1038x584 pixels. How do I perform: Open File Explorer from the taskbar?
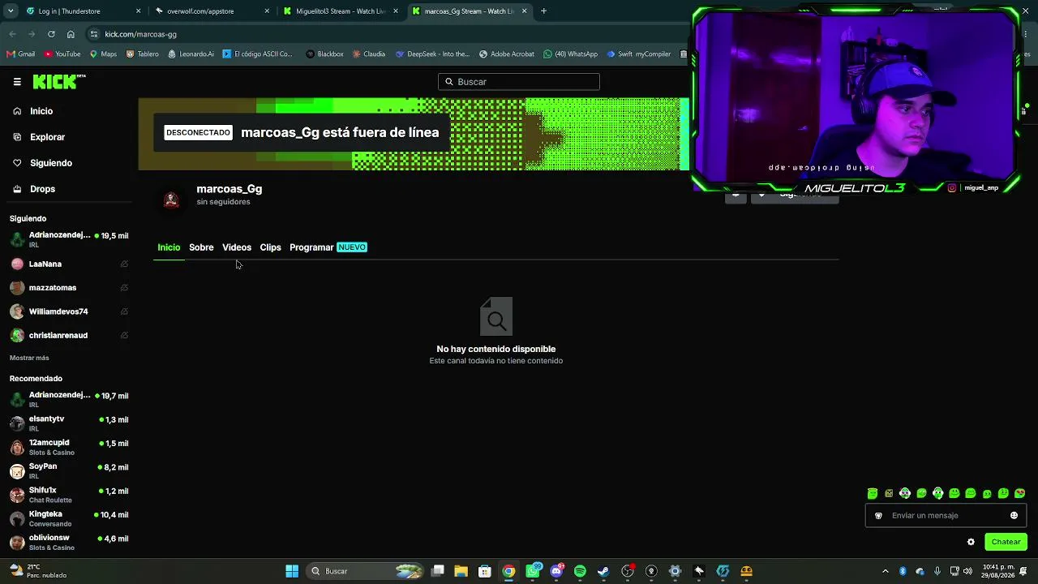(x=461, y=571)
